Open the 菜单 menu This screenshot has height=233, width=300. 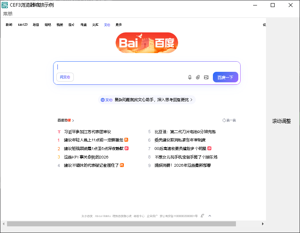coord(8,14)
